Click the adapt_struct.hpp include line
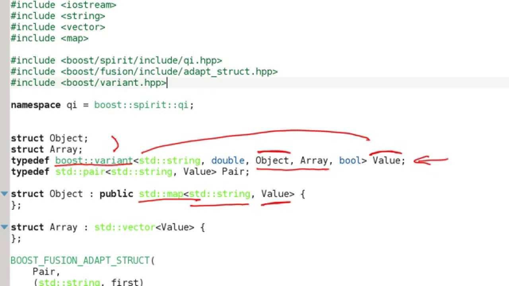 point(144,71)
